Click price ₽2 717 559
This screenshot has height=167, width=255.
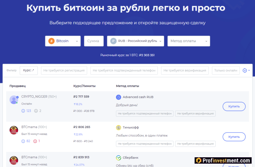(81, 97)
